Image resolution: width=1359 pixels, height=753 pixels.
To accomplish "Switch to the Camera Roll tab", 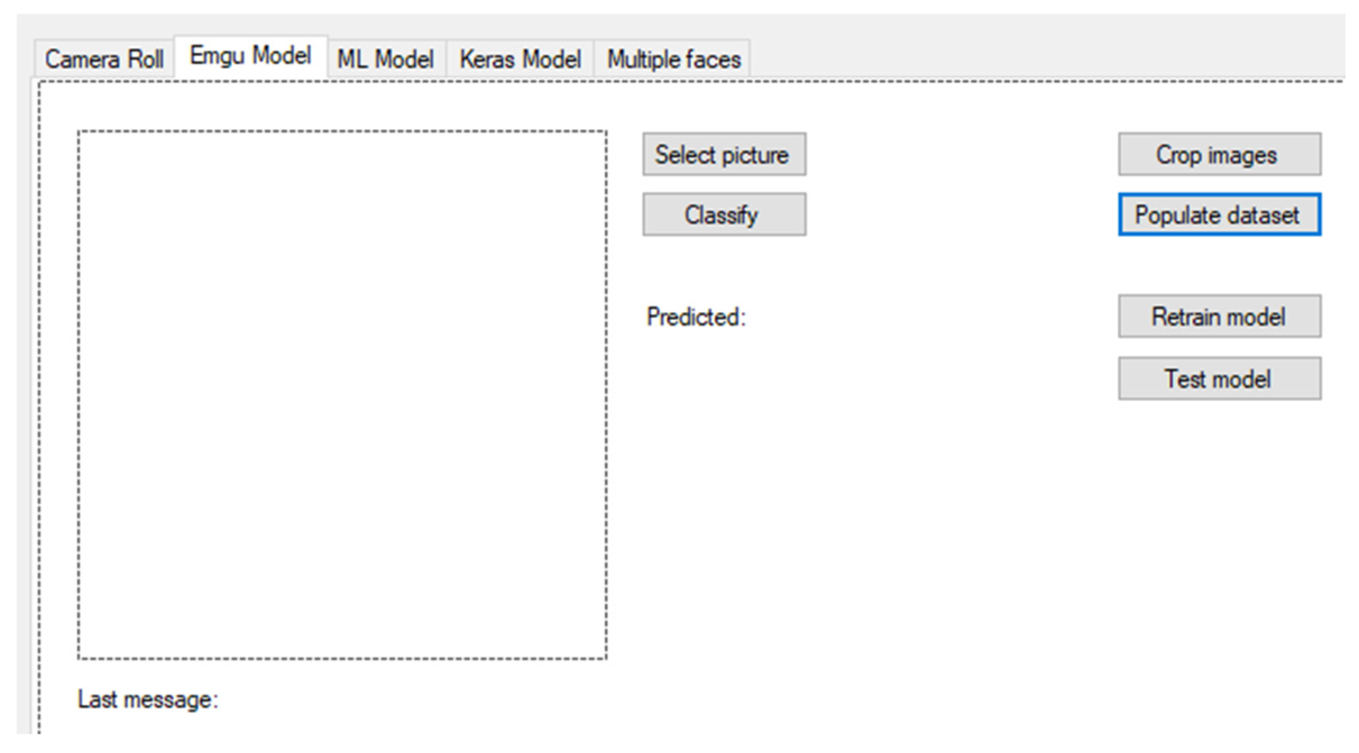I will click(x=104, y=59).
